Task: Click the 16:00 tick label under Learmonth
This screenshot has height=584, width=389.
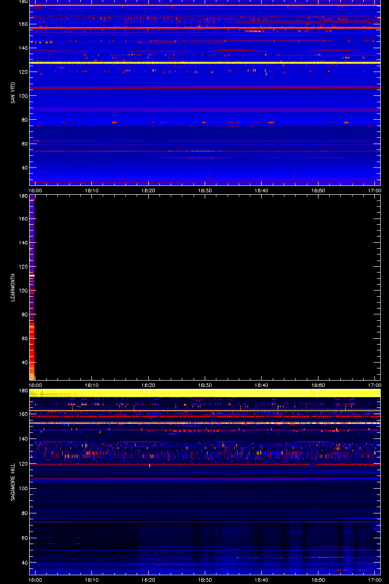Action: click(35, 385)
